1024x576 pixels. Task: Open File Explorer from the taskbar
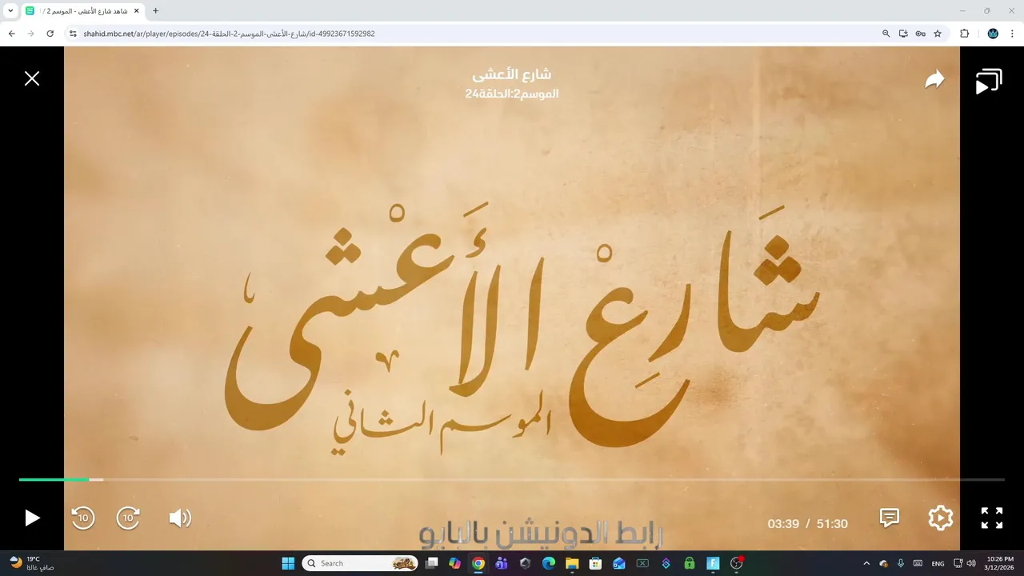tap(572, 563)
